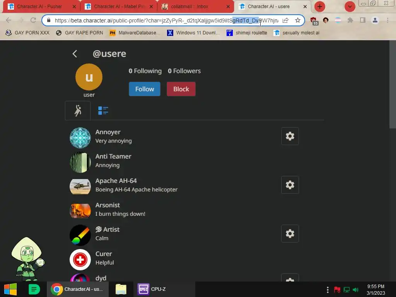Bookmark this page with the star icon
The width and height of the screenshot is (396, 297).
298,20
